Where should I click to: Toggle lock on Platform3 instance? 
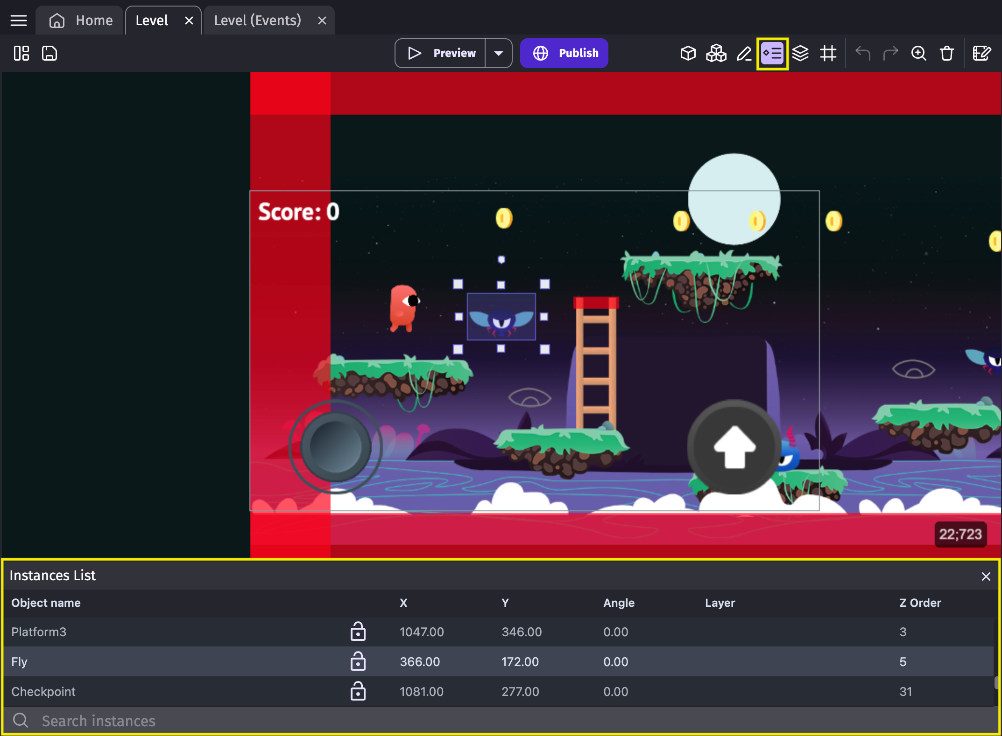click(358, 632)
